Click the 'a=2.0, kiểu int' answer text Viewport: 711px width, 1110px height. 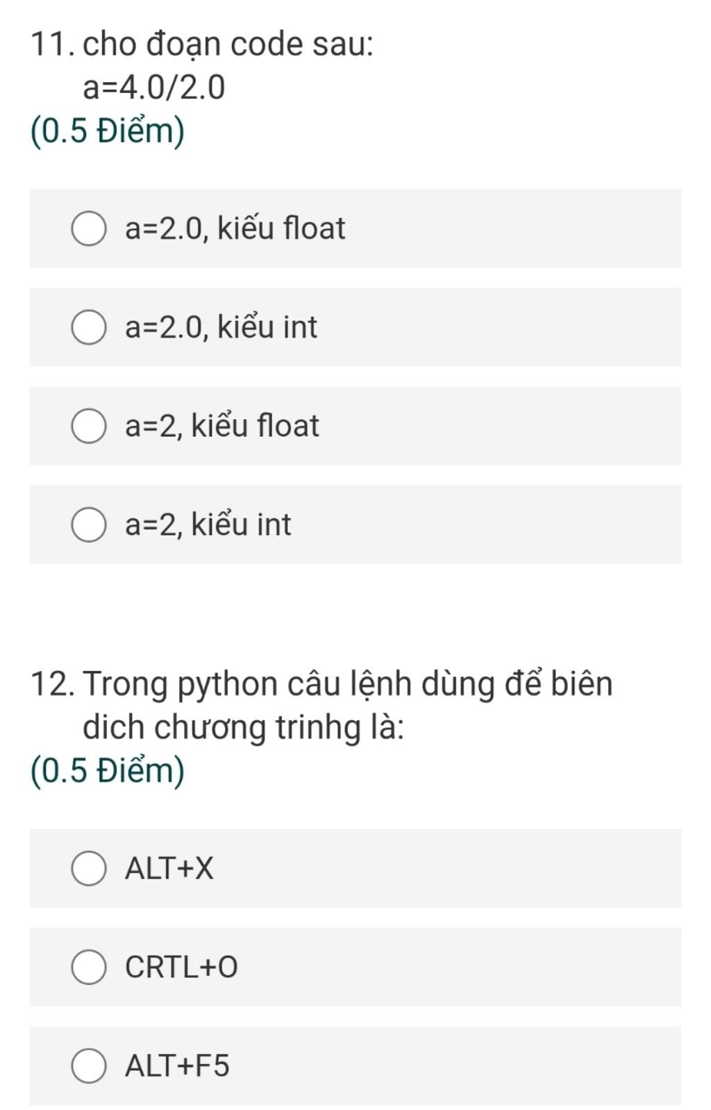click(x=221, y=327)
